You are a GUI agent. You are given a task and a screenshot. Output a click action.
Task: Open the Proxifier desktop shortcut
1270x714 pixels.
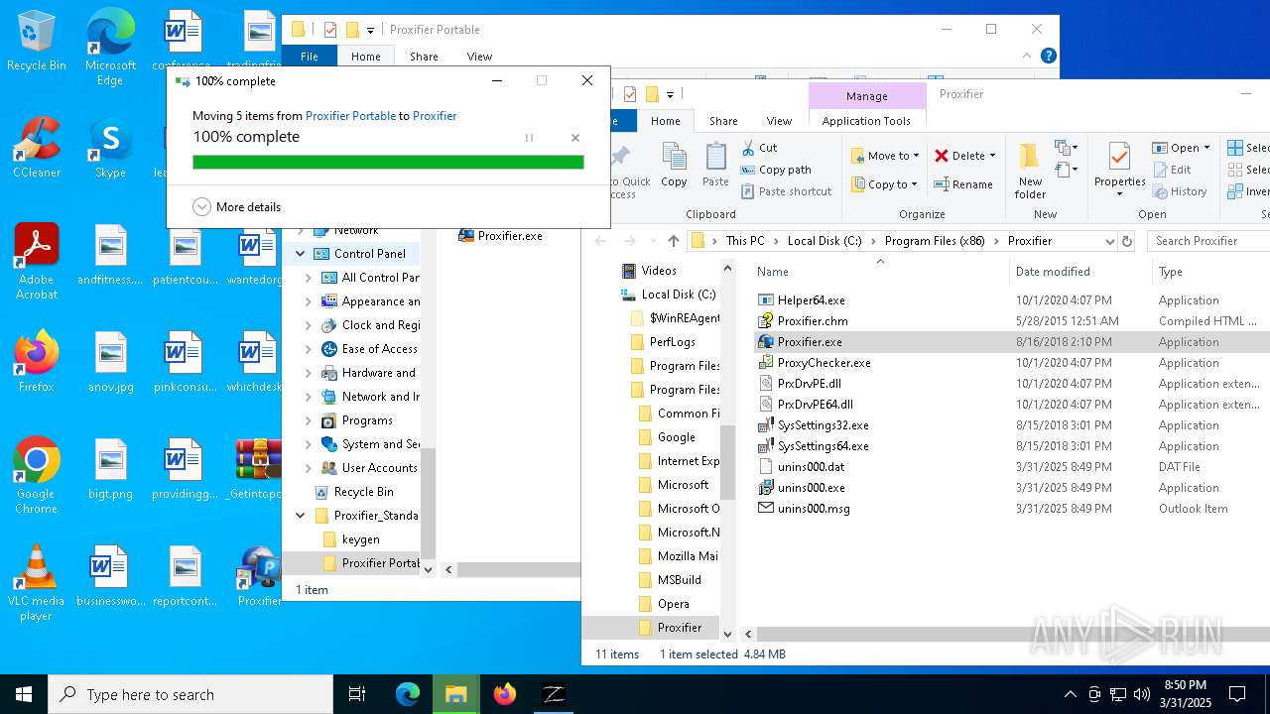coord(259,576)
